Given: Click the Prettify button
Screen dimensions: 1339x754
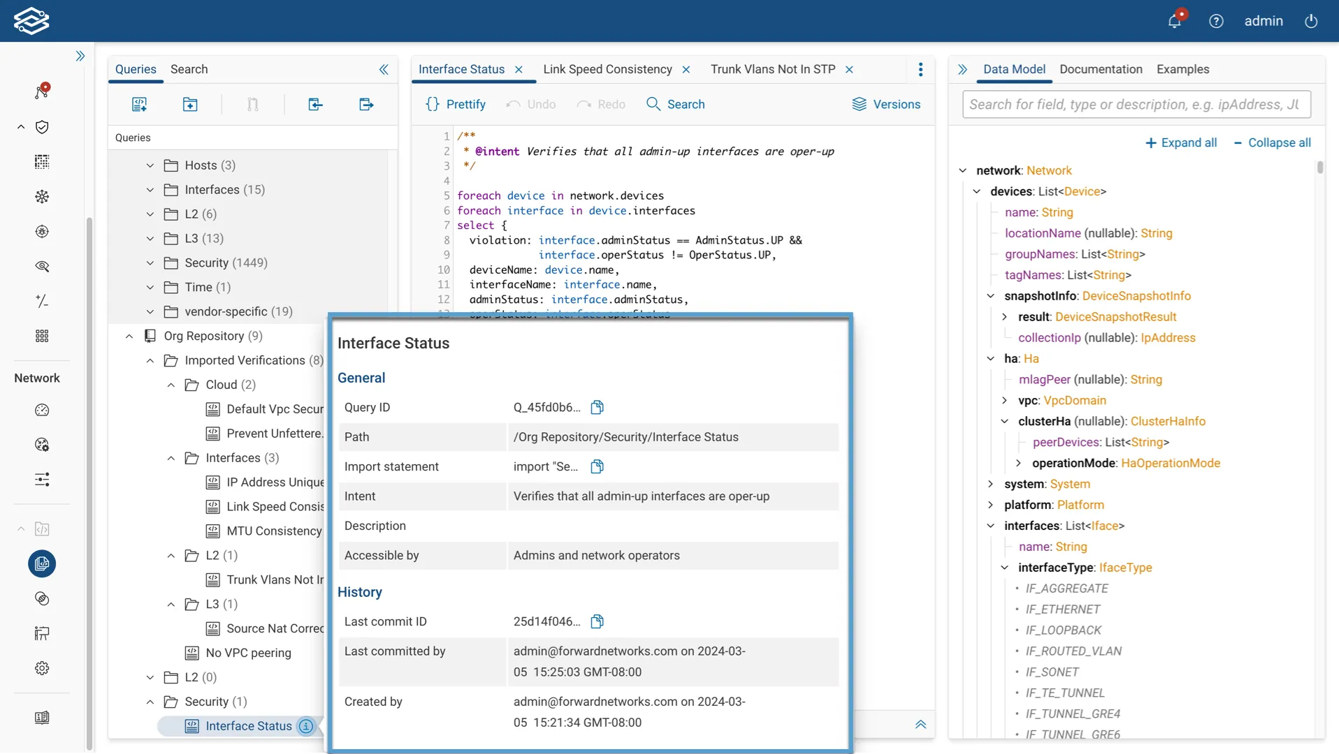Looking at the screenshot, I should 456,104.
